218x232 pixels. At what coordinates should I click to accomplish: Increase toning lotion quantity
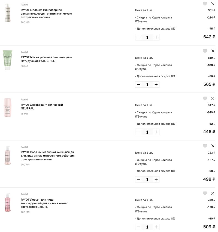[156, 227]
